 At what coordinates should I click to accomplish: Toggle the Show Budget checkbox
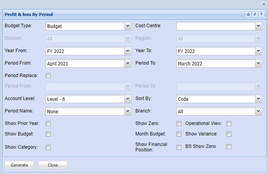click(48, 134)
